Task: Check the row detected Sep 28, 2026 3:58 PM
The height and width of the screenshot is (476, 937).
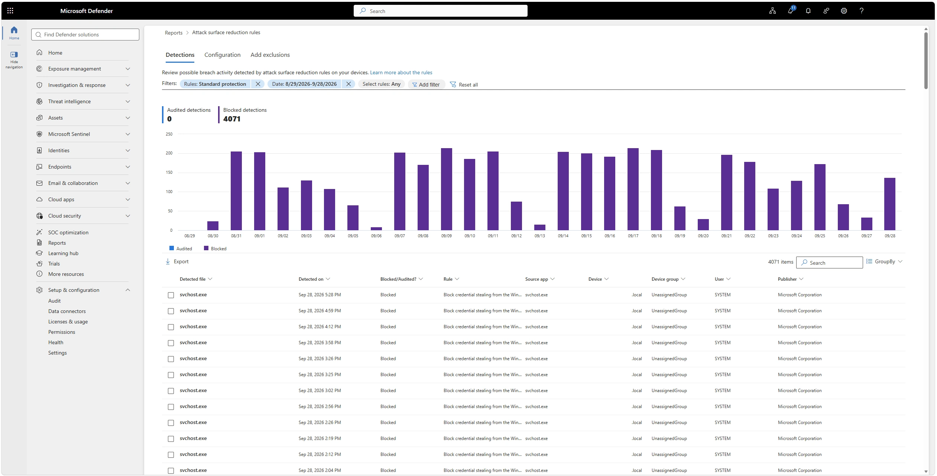Action: tap(171, 343)
